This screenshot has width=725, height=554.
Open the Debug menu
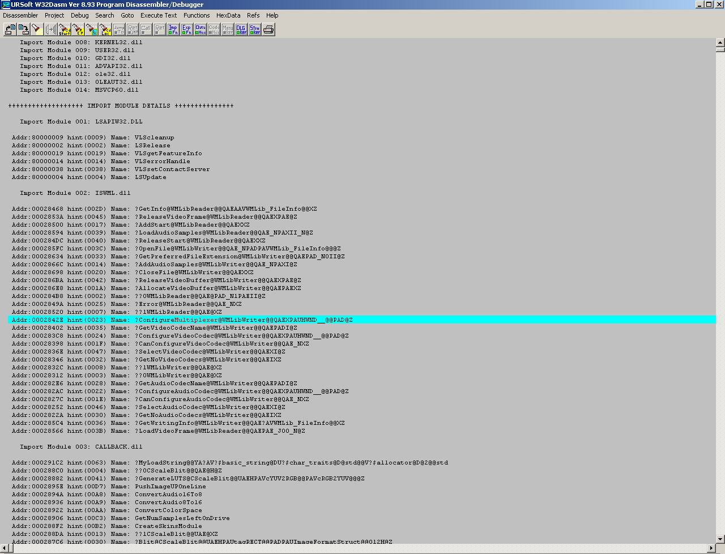pos(80,15)
